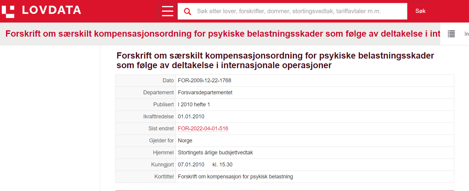Click 'Stortingets årlige budsjettvedtak' text
Image resolution: width=469 pixels, height=191 pixels.
point(215,153)
